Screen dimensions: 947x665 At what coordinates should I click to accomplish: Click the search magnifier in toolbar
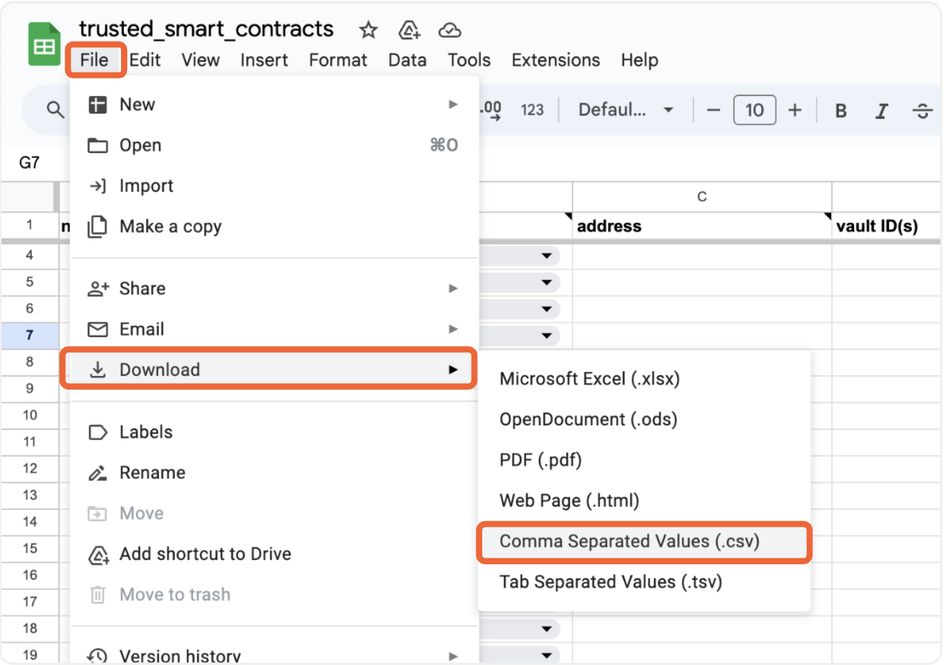click(55, 109)
